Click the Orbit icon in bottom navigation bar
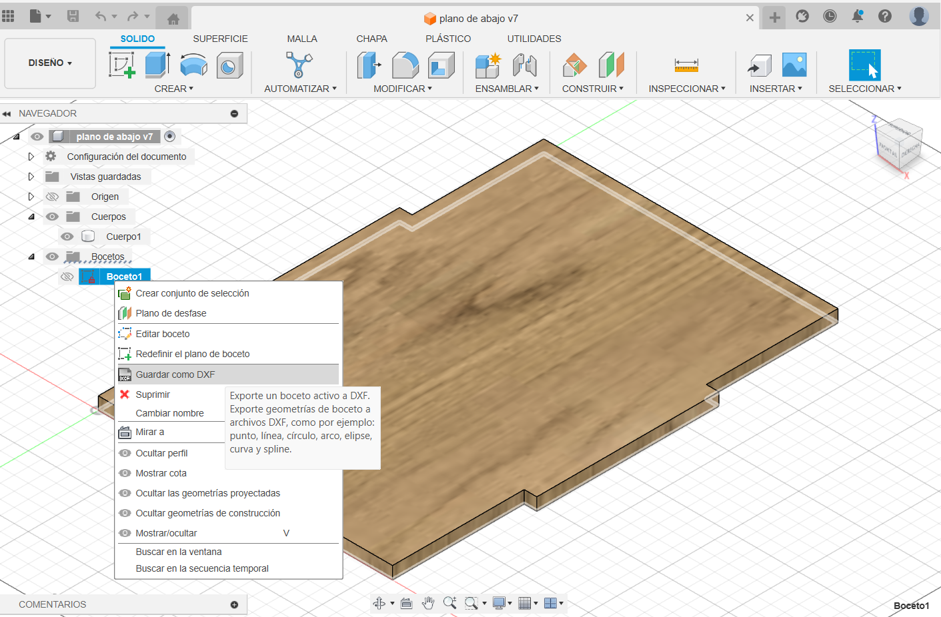941x617 pixels. click(379, 603)
